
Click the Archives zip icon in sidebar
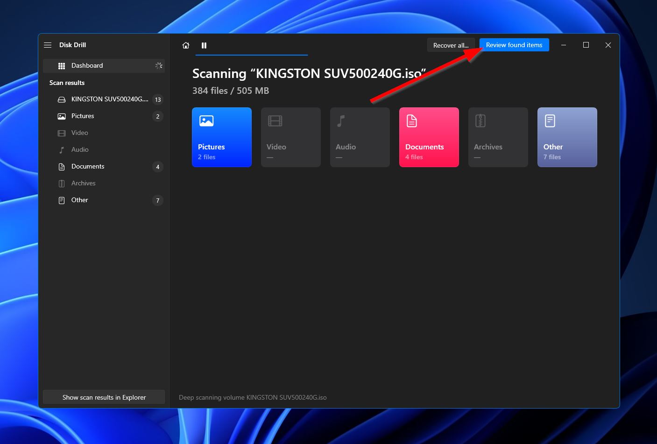coord(62,183)
